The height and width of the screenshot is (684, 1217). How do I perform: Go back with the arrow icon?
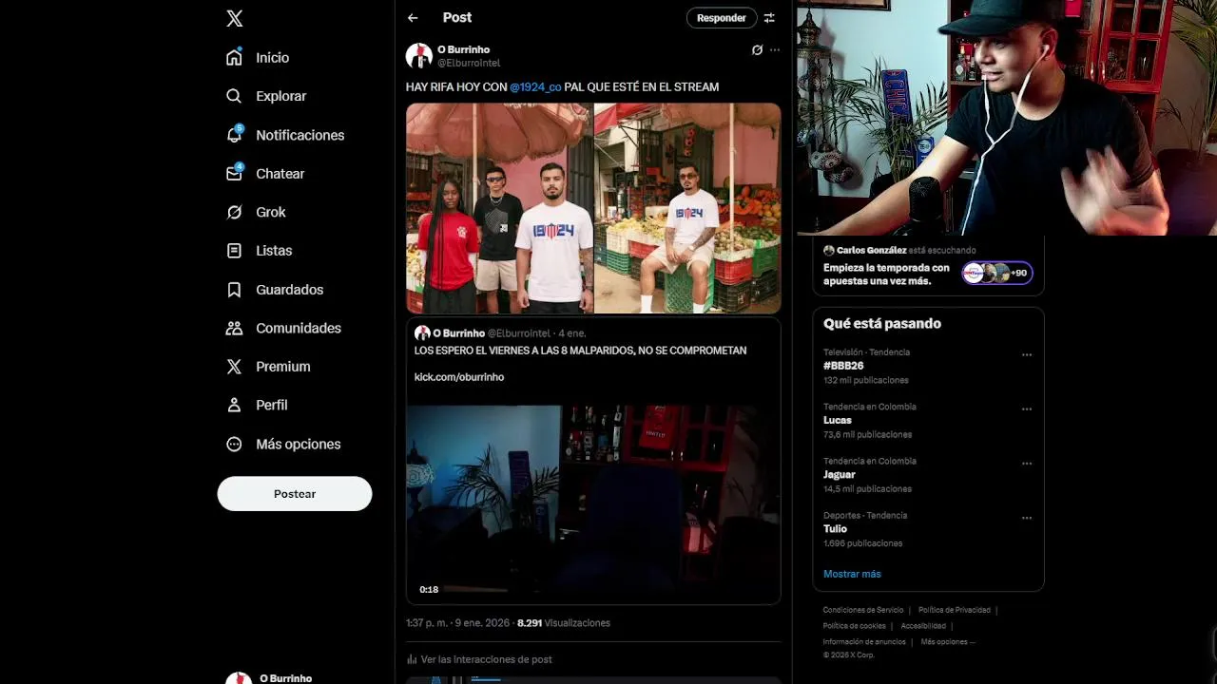[413, 17]
